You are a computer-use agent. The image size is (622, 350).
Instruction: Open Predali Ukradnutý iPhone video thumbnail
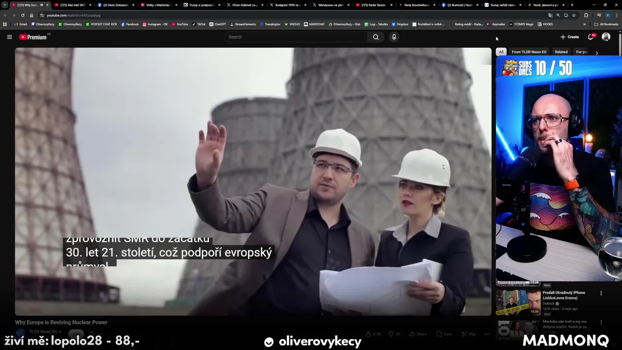[x=518, y=302]
